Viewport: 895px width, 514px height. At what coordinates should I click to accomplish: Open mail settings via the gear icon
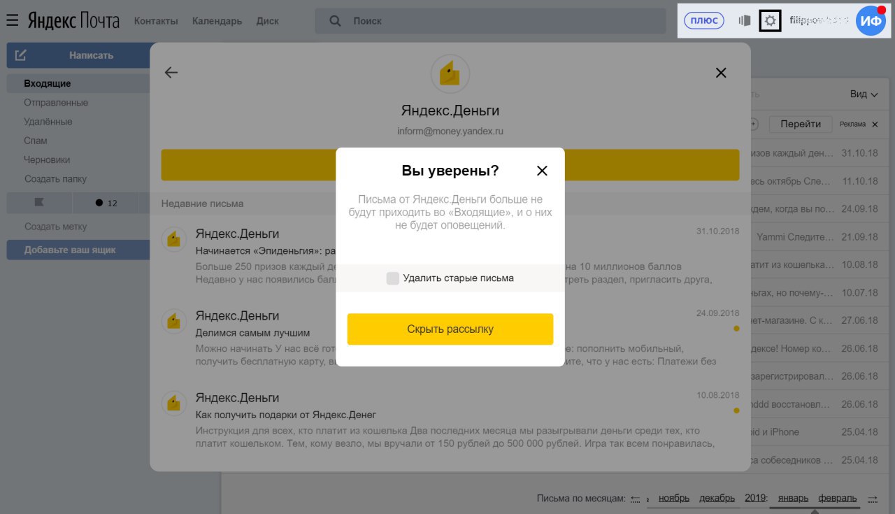click(x=770, y=21)
